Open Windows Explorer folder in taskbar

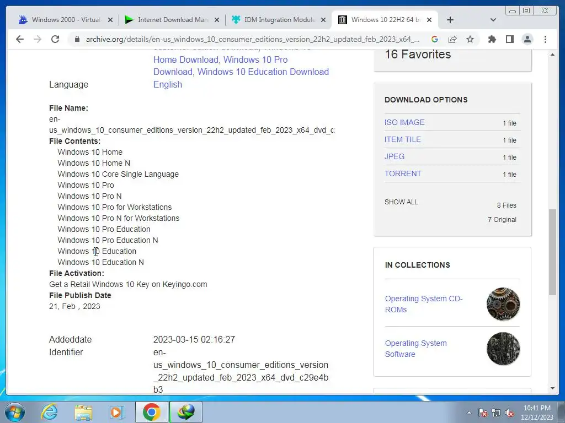click(83, 412)
